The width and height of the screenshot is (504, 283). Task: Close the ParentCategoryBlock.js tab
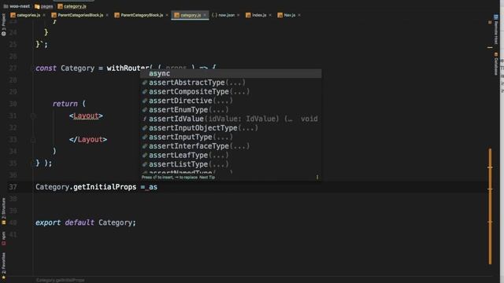click(x=167, y=15)
